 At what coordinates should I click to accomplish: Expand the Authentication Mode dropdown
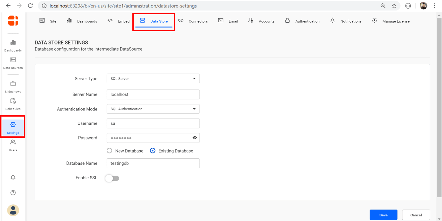coord(195,109)
